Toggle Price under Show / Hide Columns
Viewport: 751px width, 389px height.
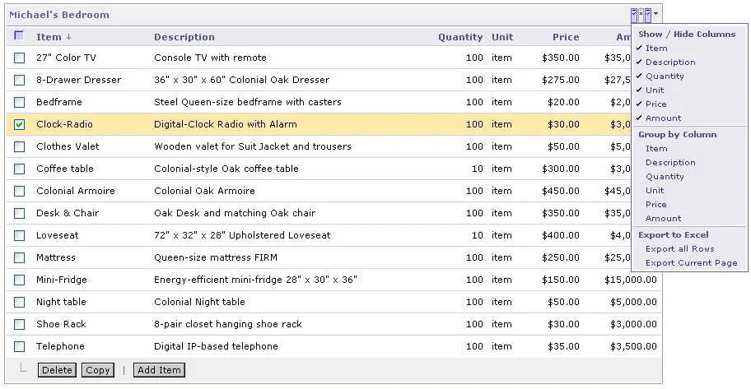pyautogui.click(x=655, y=104)
